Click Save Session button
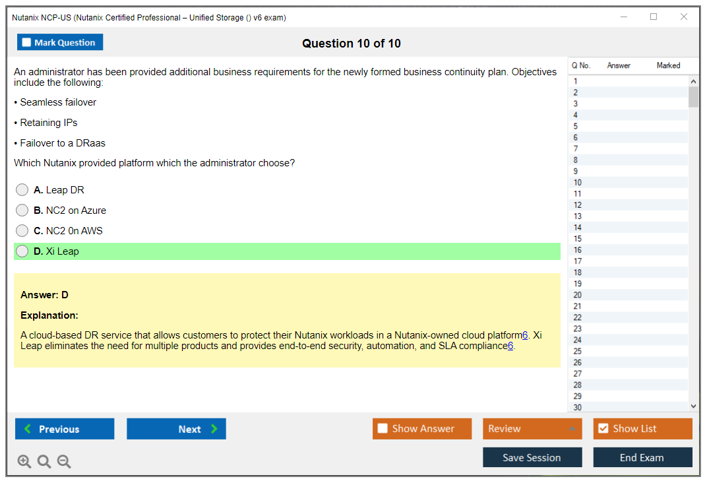The image size is (709, 485). (x=532, y=457)
